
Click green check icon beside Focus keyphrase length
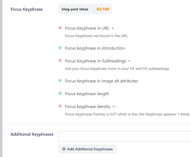[60, 94]
